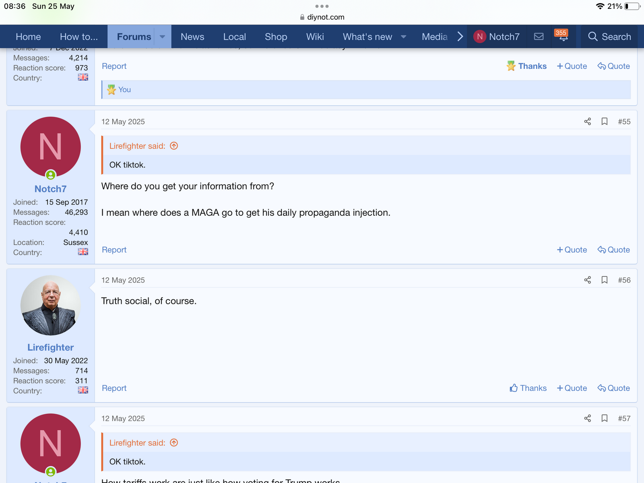Bookmark post #56

pyautogui.click(x=604, y=280)
